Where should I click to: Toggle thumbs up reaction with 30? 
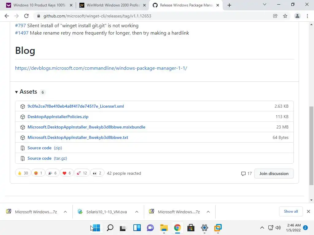23,173
